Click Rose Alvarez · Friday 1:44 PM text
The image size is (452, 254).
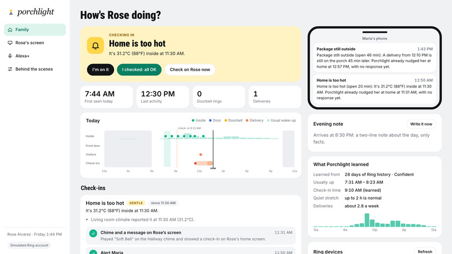pyautogui.click(x=35, y=234)
